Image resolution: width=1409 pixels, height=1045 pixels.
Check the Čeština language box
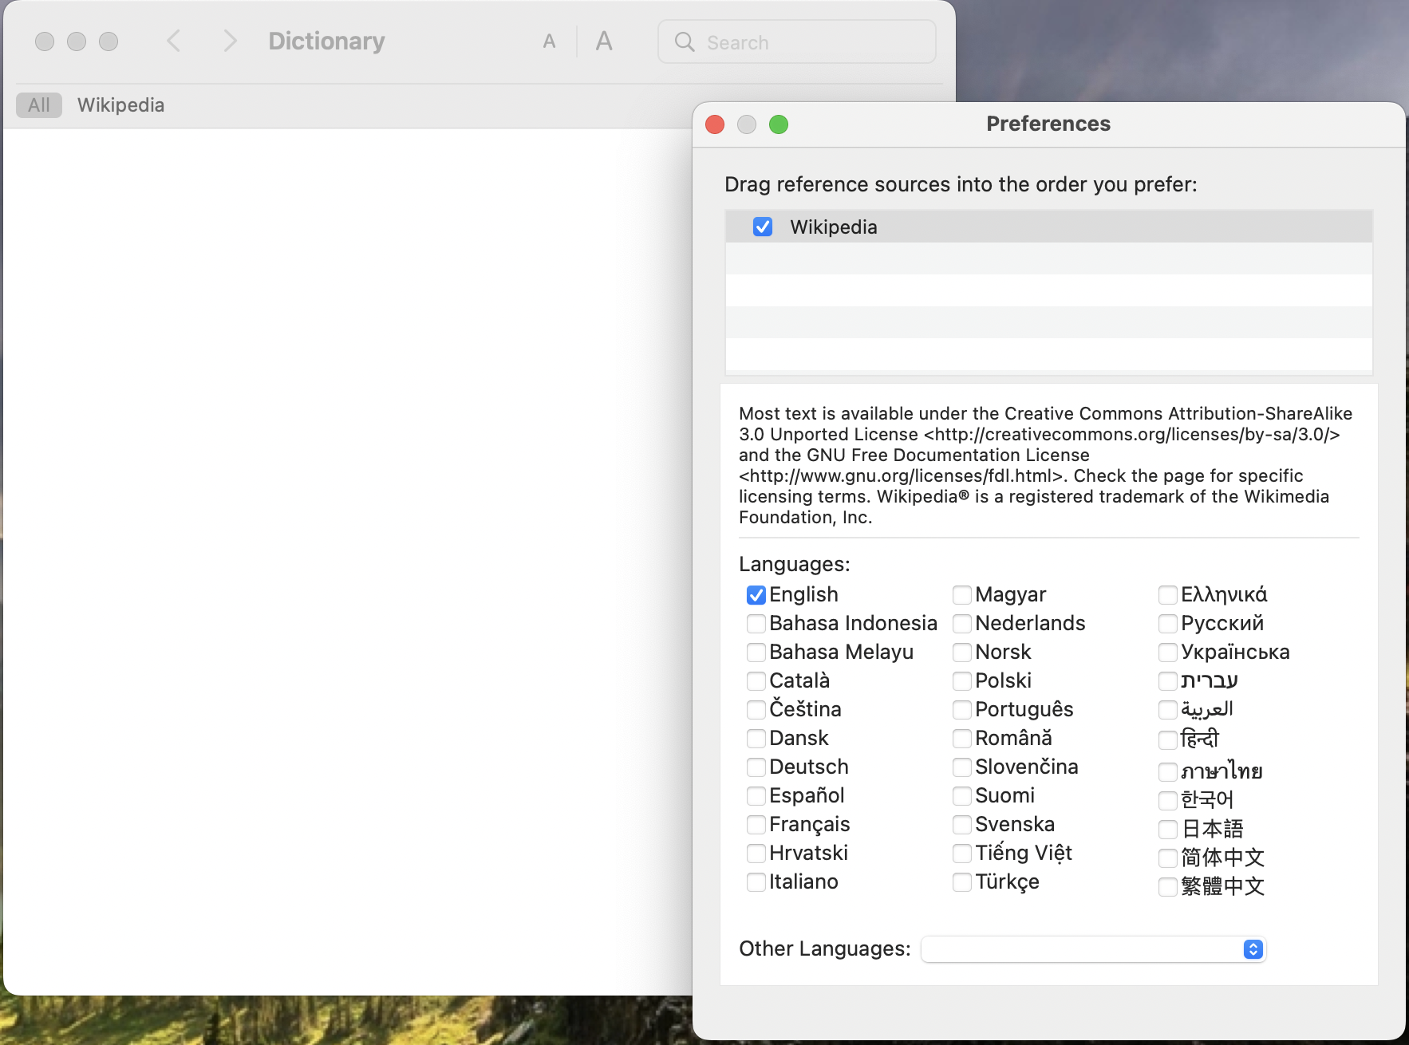pos(756,710)
